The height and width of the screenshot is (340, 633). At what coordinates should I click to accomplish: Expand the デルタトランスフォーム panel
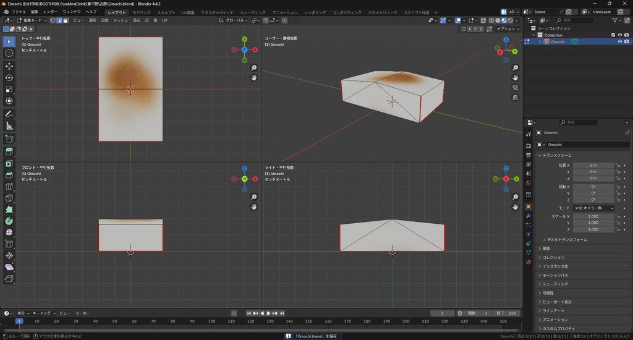point(567,239)
